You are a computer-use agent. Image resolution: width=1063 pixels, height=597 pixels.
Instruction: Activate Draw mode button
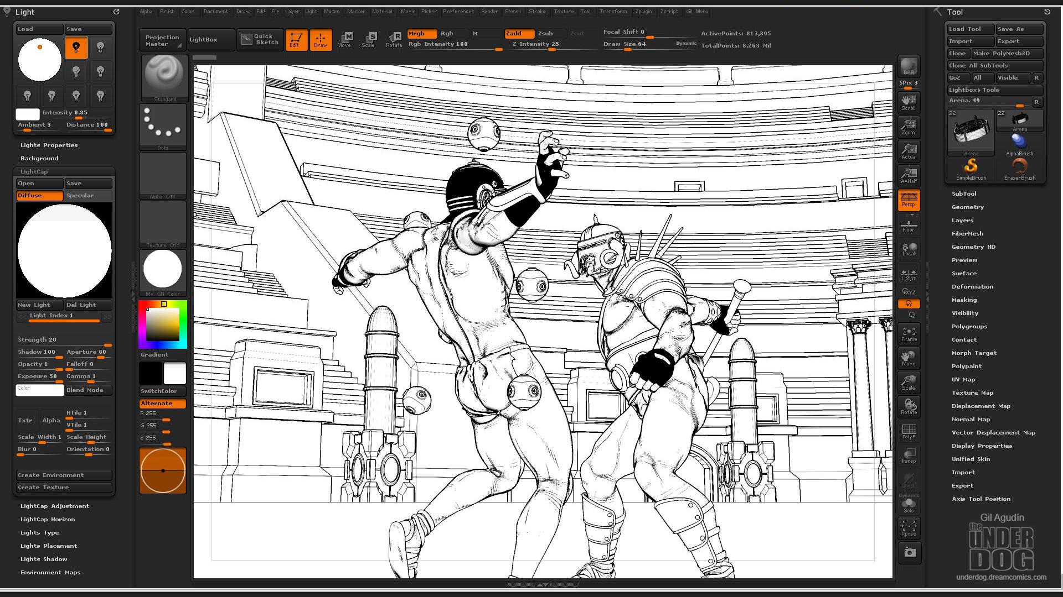[321, 40]
